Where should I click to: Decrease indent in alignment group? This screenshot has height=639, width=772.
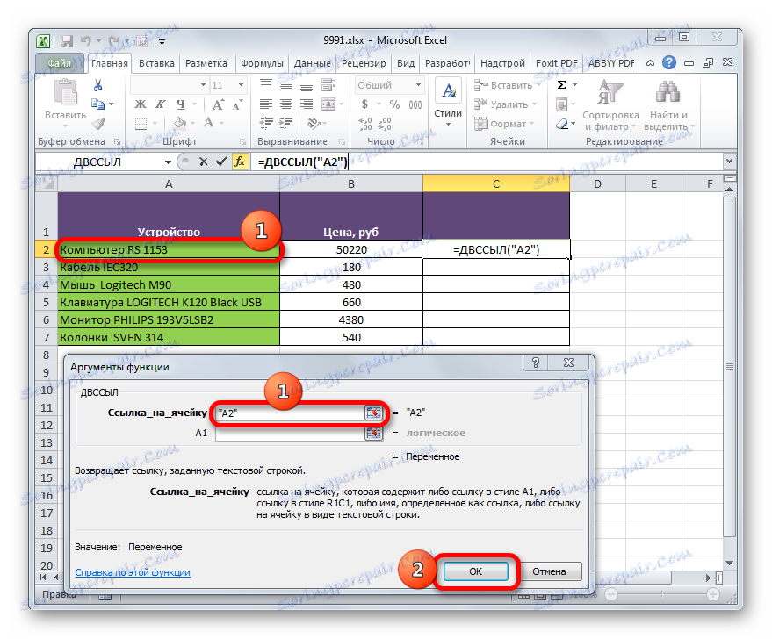[x=266, y=123]
